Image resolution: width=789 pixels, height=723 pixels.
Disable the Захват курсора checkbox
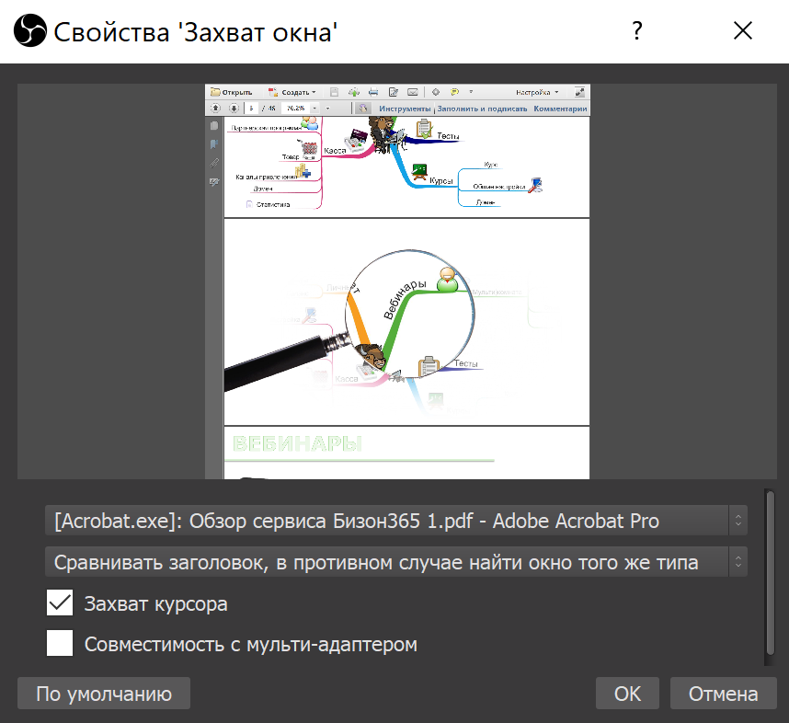[60, 604]
